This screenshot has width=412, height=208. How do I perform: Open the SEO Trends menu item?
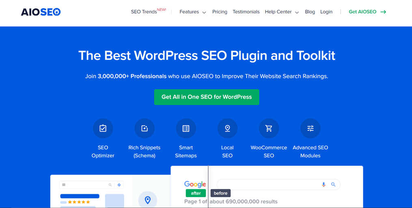144,12
